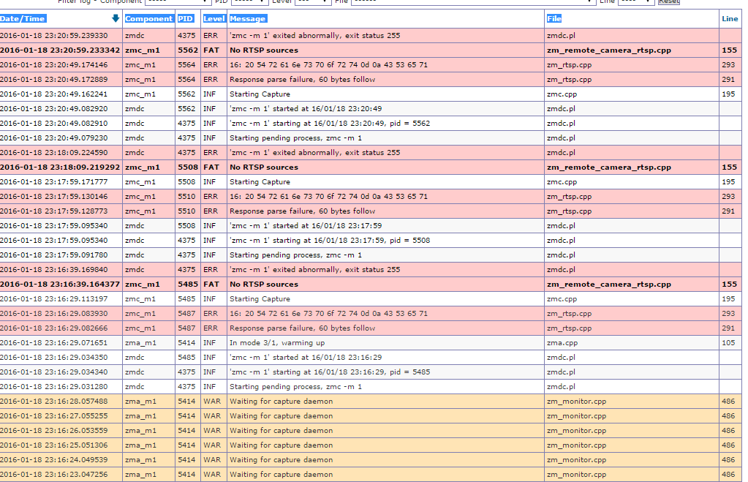Select timestamp 2016-01-18 23:16:39.169840
748x482 pixels.
54,270
